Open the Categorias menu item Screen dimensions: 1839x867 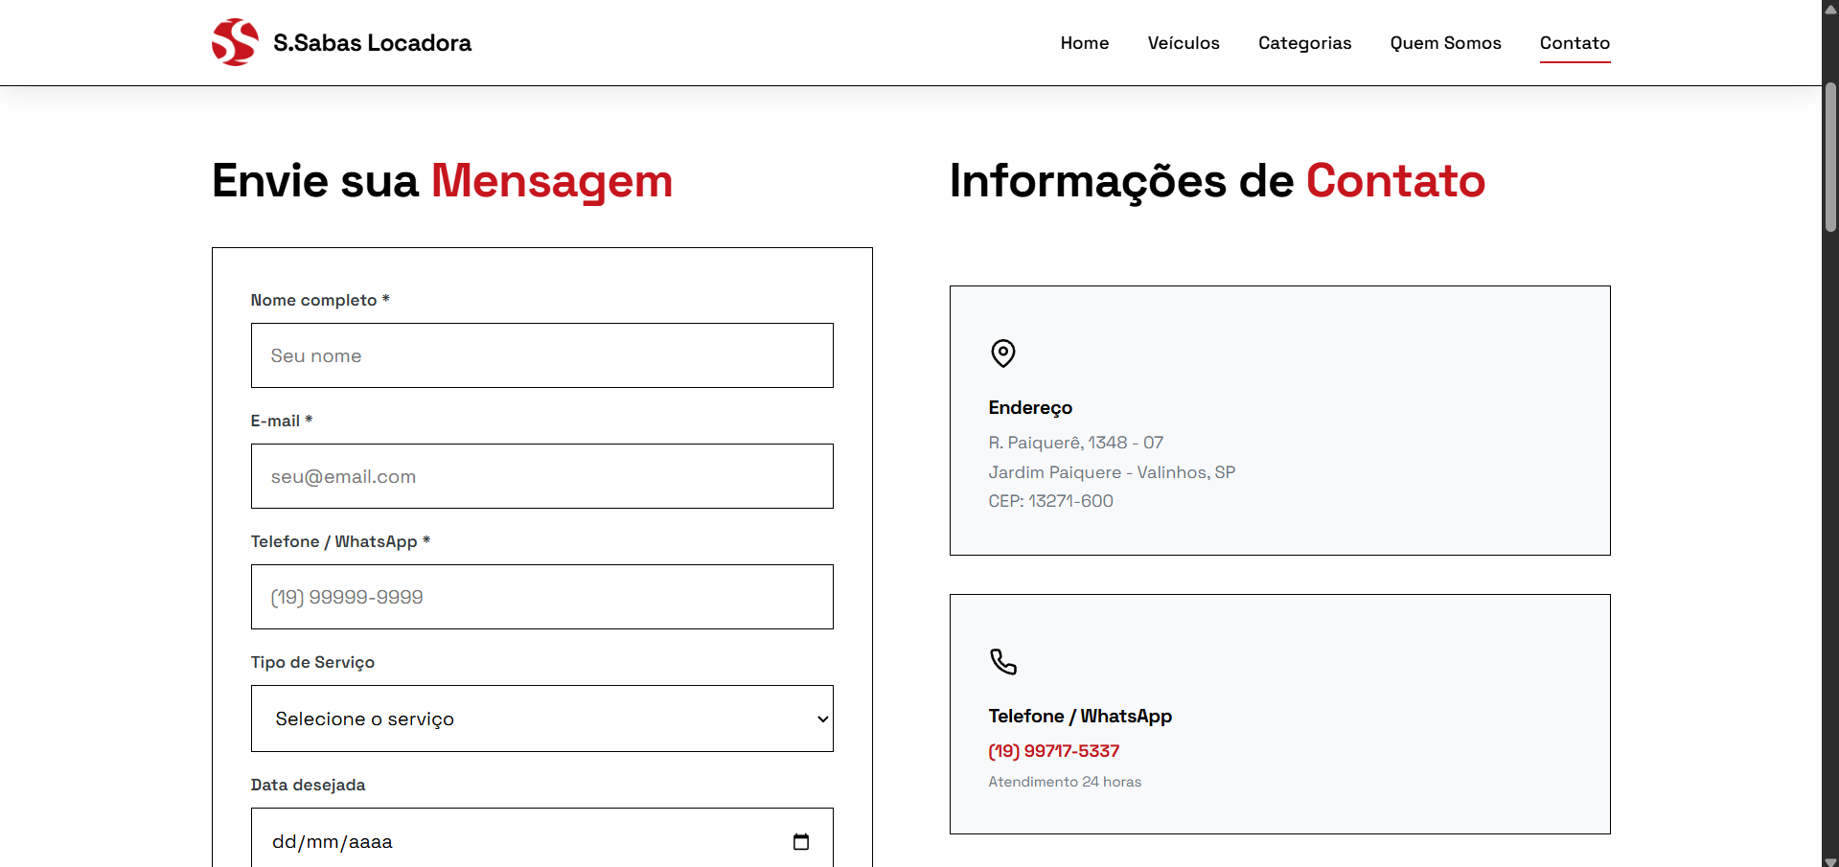(x=1304, y=43)
